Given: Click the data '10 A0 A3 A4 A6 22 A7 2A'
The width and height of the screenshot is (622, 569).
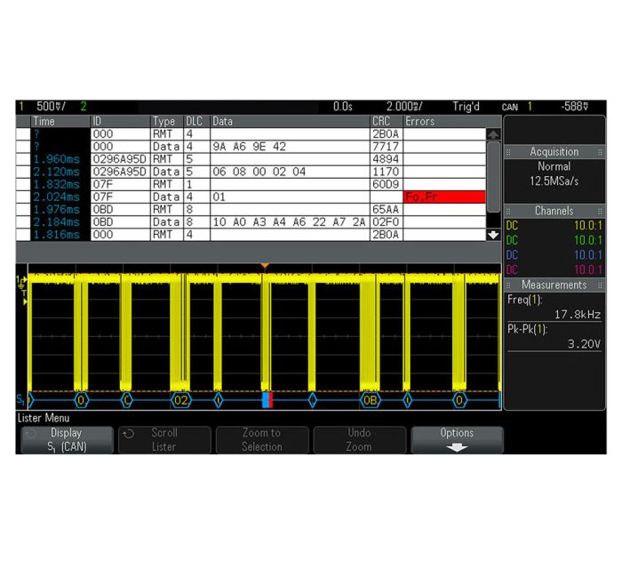Looking at the screenshot, I should point(289,222).
